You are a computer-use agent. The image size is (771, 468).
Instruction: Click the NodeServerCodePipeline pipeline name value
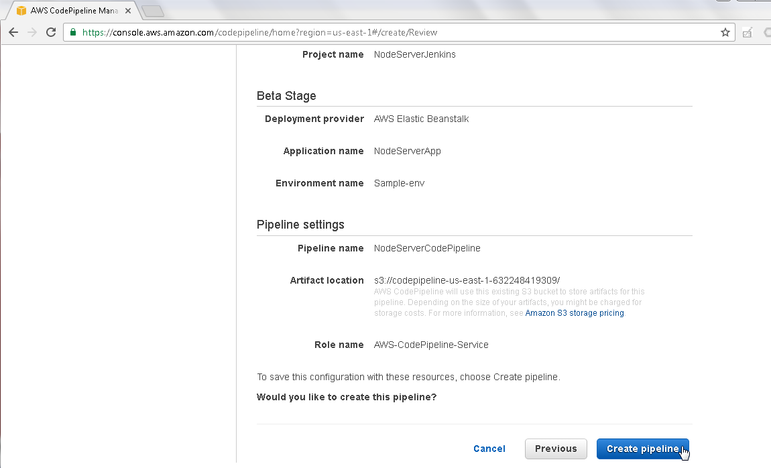tap(427, 248)
